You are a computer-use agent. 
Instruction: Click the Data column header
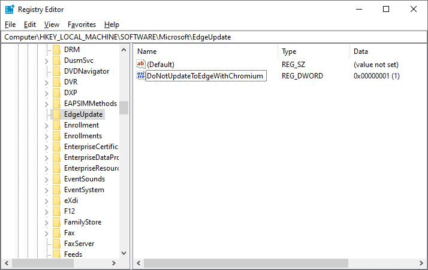(388, 51)
